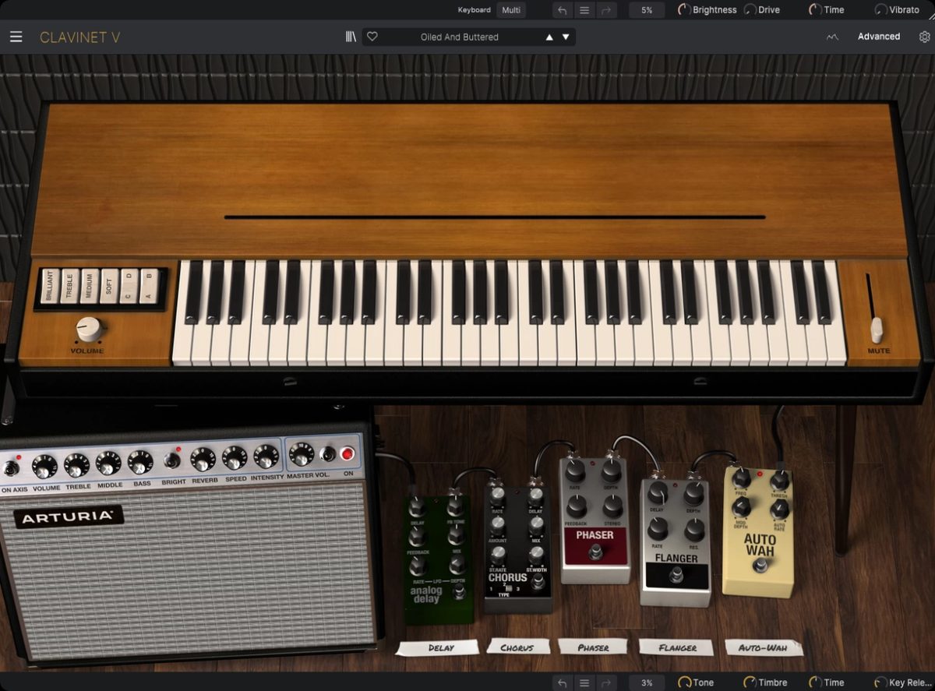This screenshot has width=935, height=691.
Task: Open the hamburger main menu
Action: [x=16, y=37]
